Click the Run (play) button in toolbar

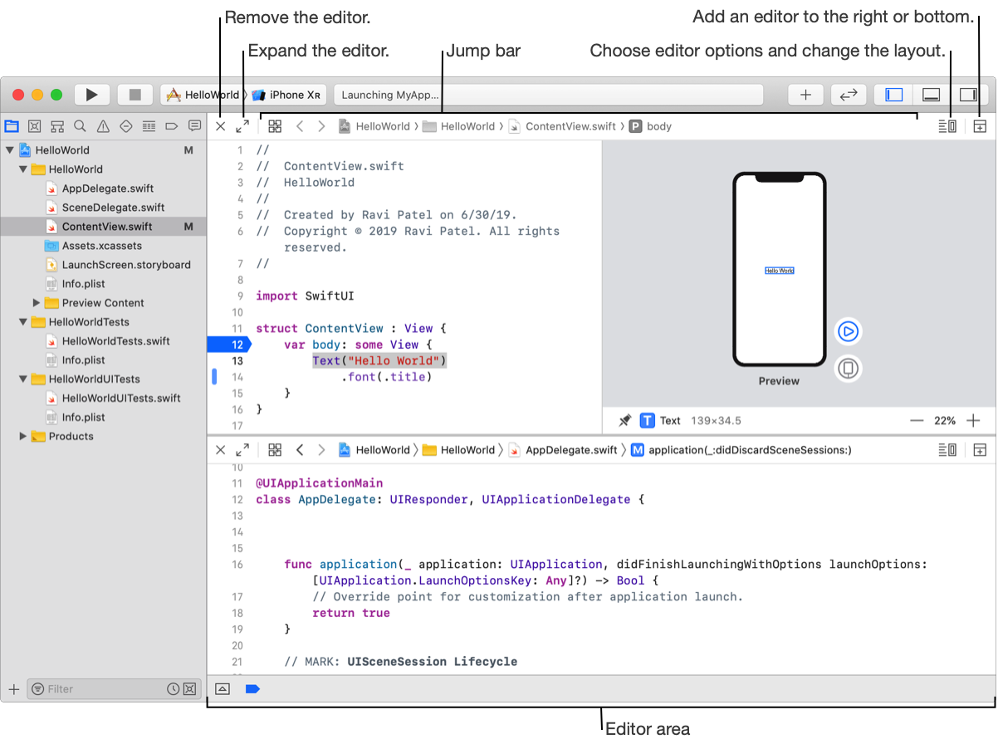[91, 95]
